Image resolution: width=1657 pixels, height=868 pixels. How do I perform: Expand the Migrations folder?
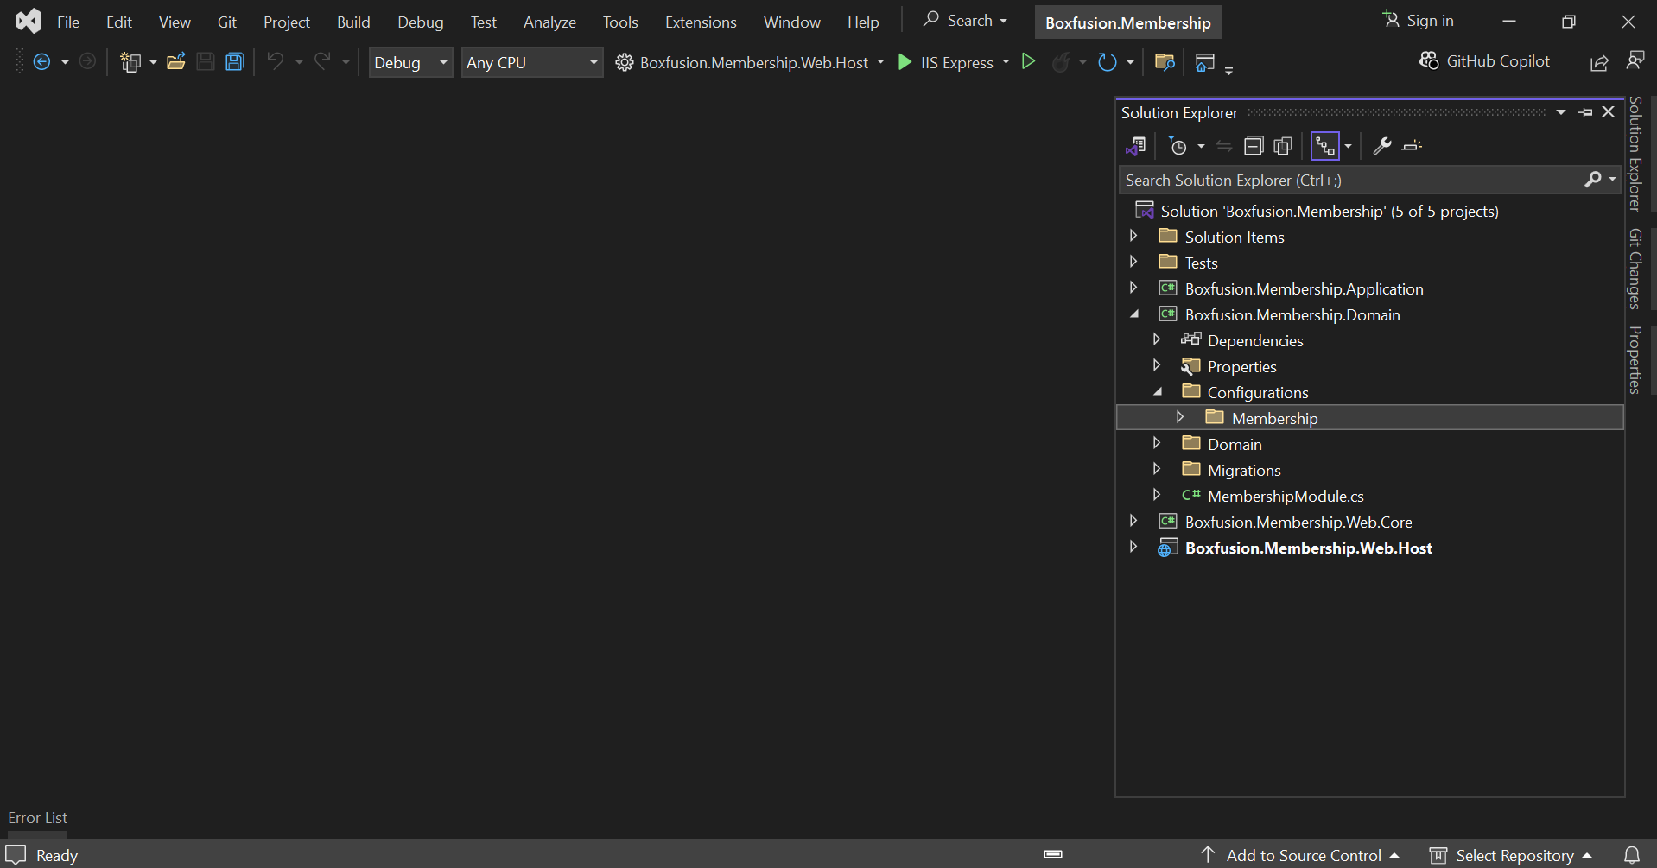tap(1157, 469)
